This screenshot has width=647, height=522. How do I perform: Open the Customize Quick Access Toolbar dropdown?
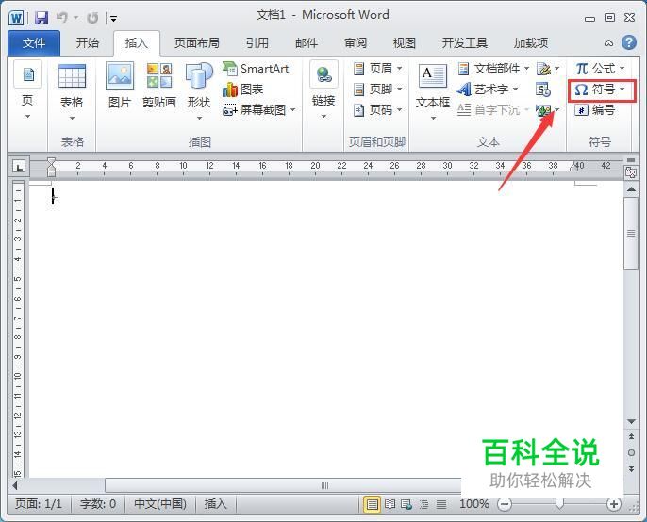tap(113, 18)
